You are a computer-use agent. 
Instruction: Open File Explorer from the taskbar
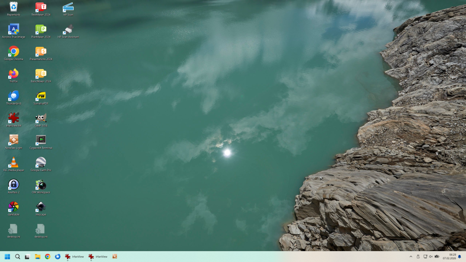(37, 257)
